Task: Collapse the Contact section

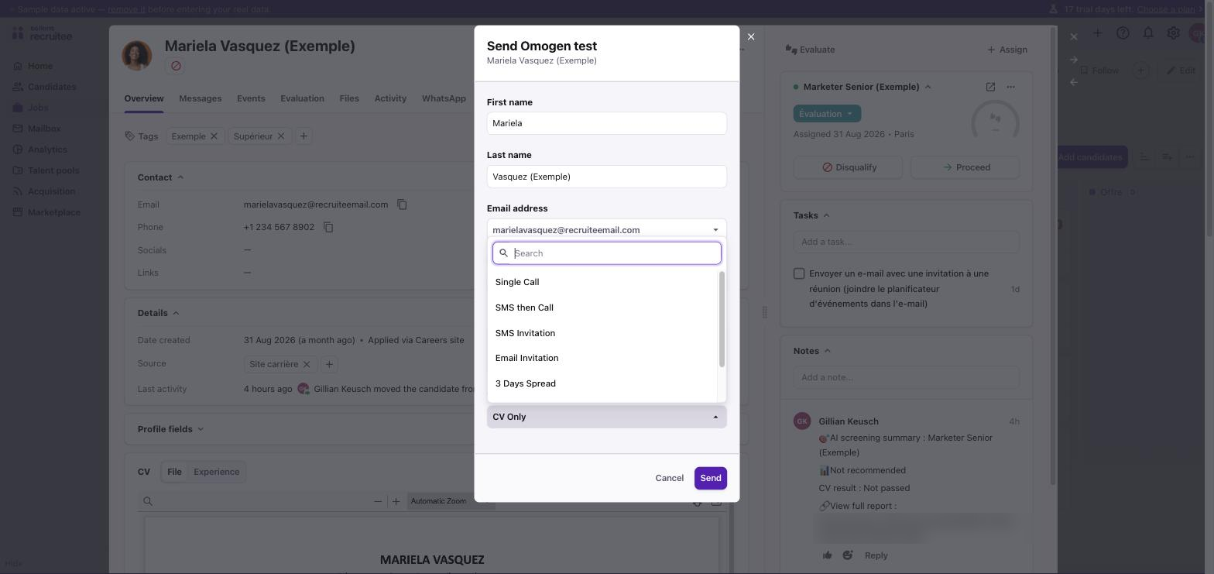Action: (x=161, y=177)
